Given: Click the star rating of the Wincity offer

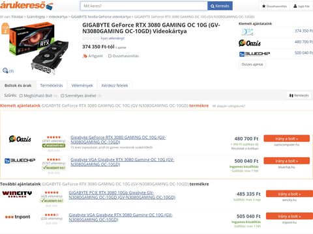Looking at the screenshot, I should coord(52,192).
